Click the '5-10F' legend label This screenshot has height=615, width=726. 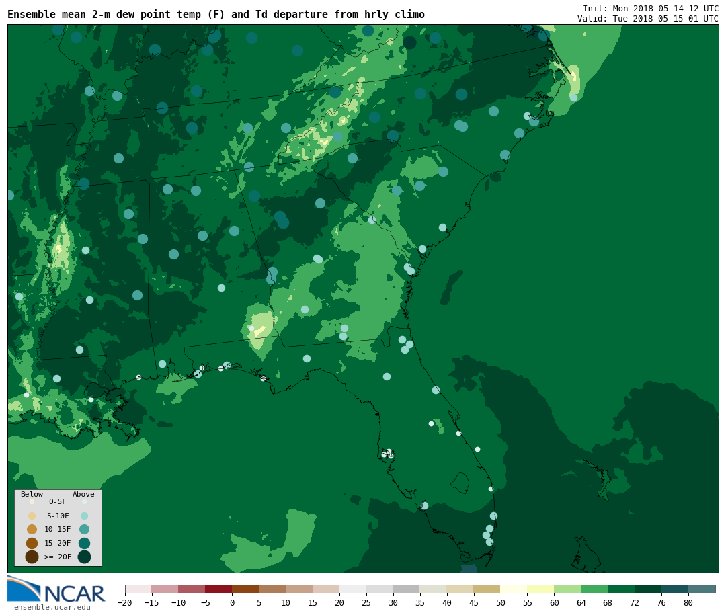[58, 516]
